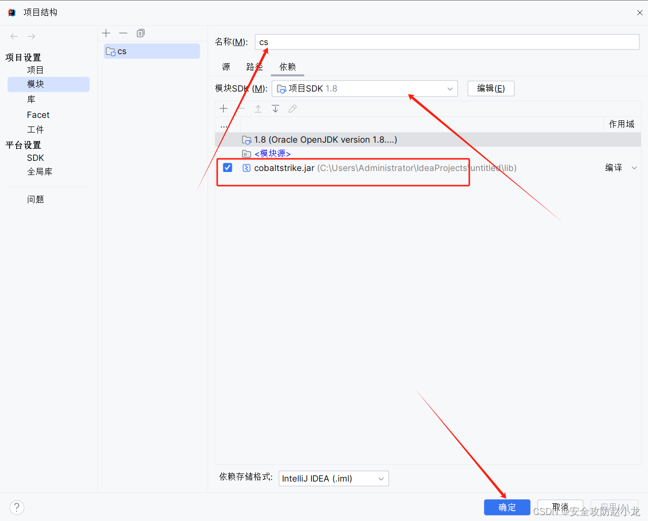
Task: Click the 编辑(E) button
Action: (x=491, y=89)
